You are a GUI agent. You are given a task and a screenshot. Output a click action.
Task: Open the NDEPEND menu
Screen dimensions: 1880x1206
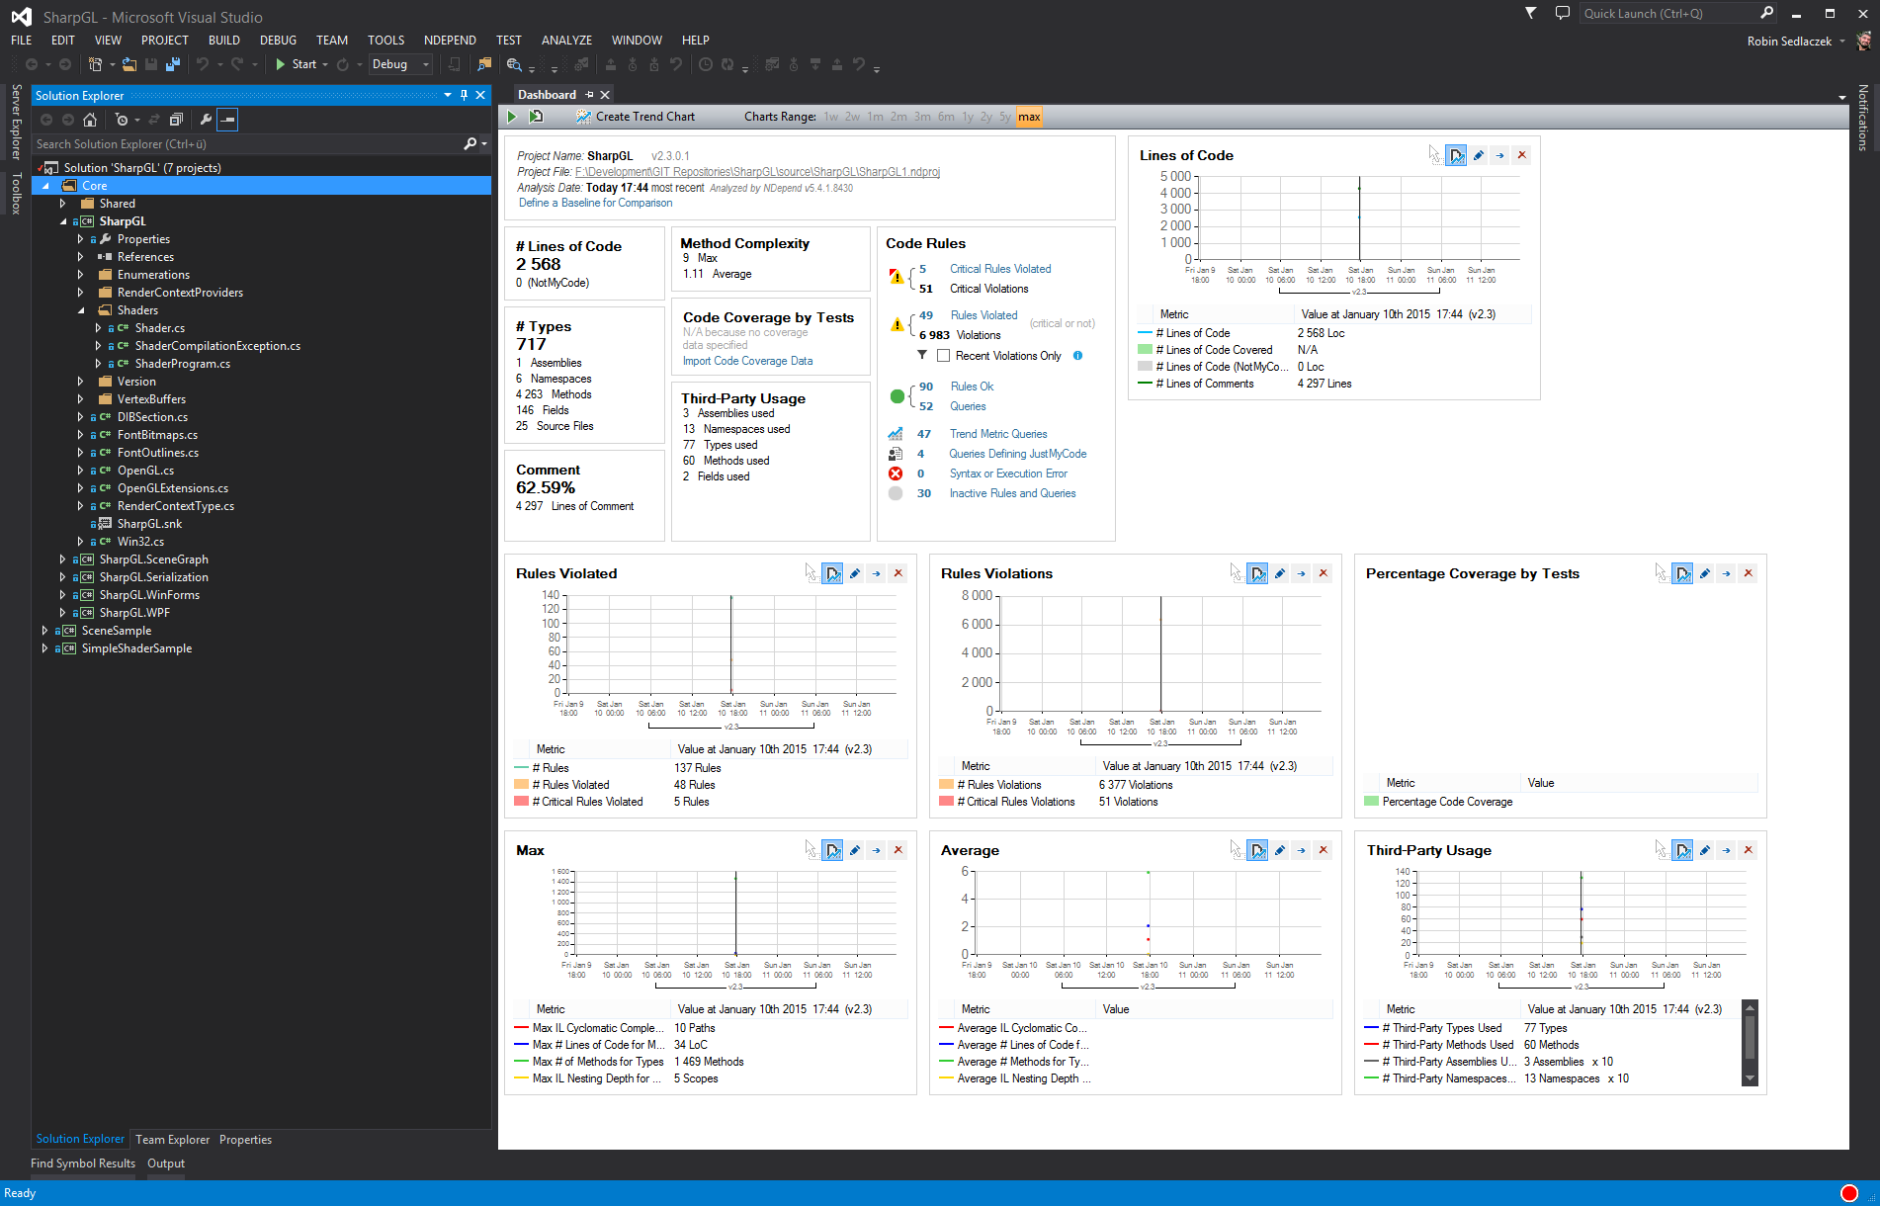pyautogui.click(x=450, y=41)
